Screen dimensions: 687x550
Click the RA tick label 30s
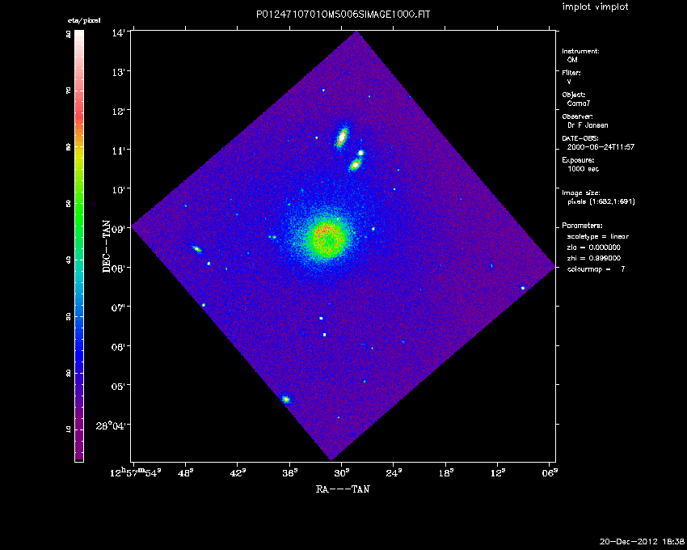coord(342,473)
